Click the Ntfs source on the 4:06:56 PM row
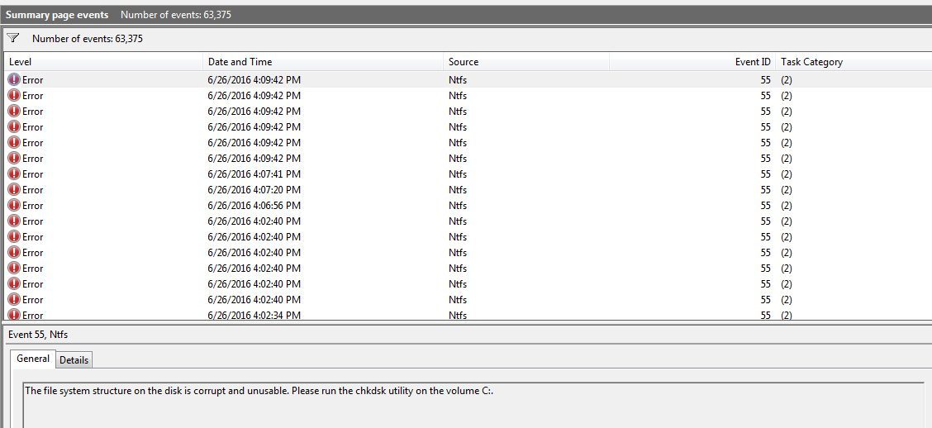Viewport: 932px width, 428px height. [x=458, y=206]
